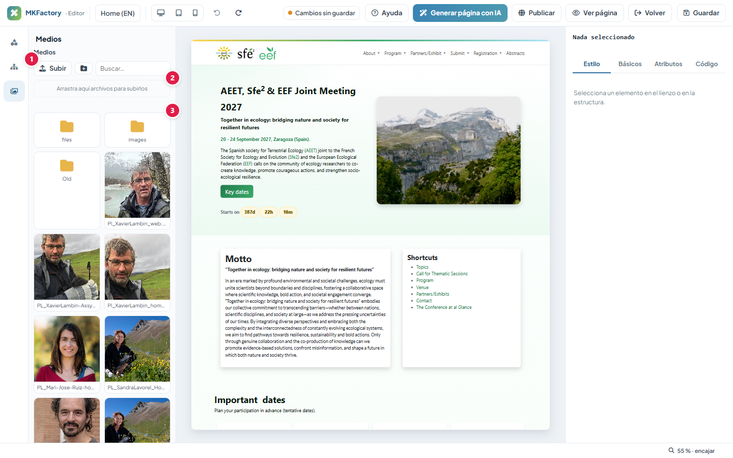The image size is (733, 458).
Task: Switch to tablet preview icon
Action: (x=179, y=13)
